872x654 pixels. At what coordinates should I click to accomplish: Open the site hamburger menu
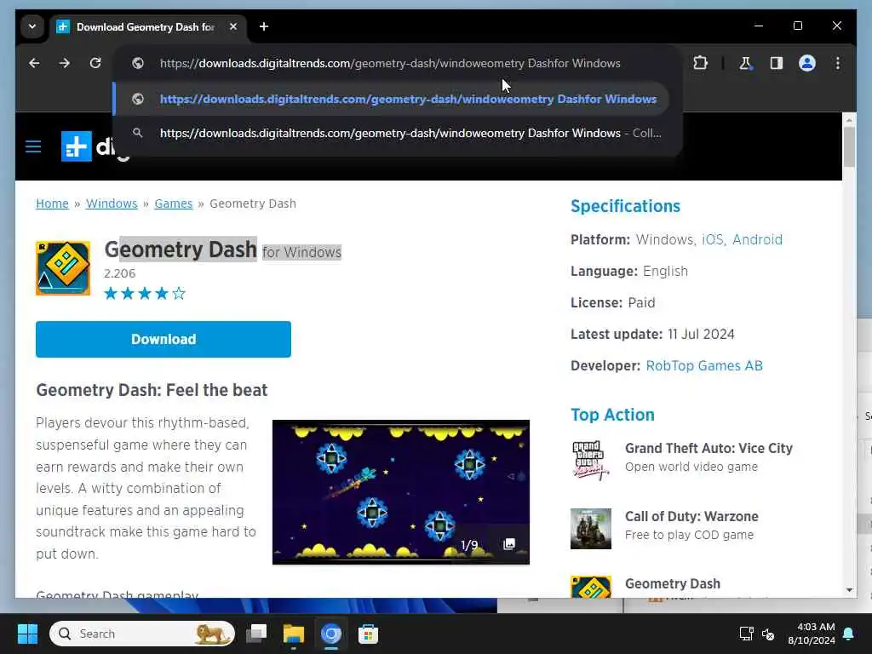coord(33,146)
